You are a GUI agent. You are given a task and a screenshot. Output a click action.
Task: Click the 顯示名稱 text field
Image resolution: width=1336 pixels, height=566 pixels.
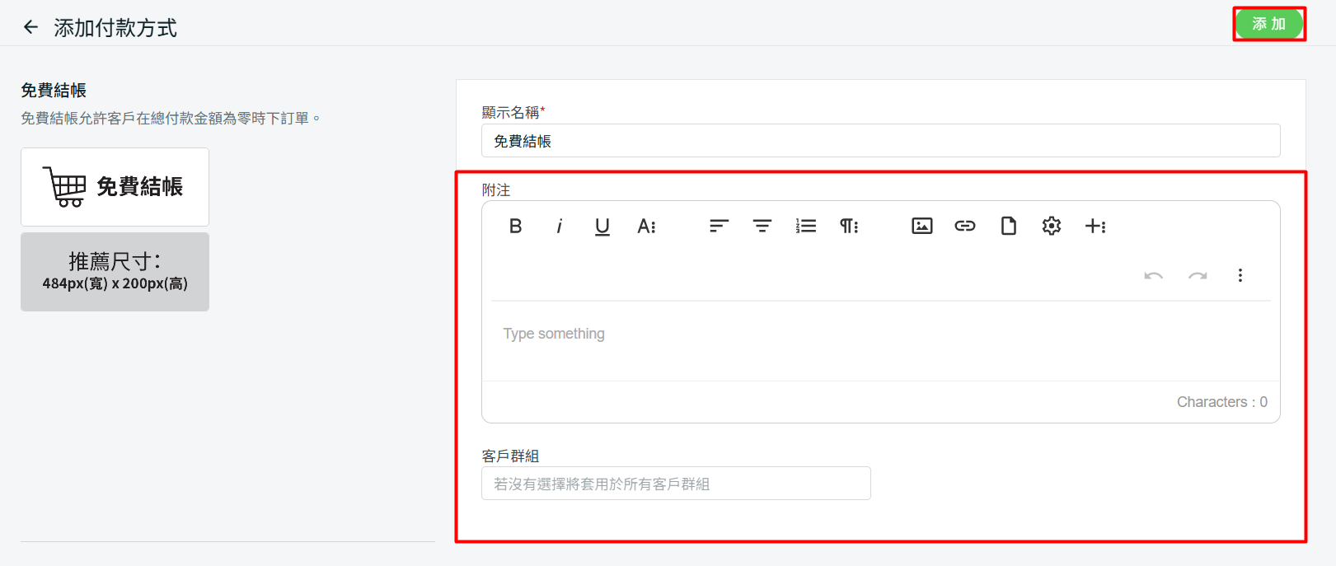[879, 141]
